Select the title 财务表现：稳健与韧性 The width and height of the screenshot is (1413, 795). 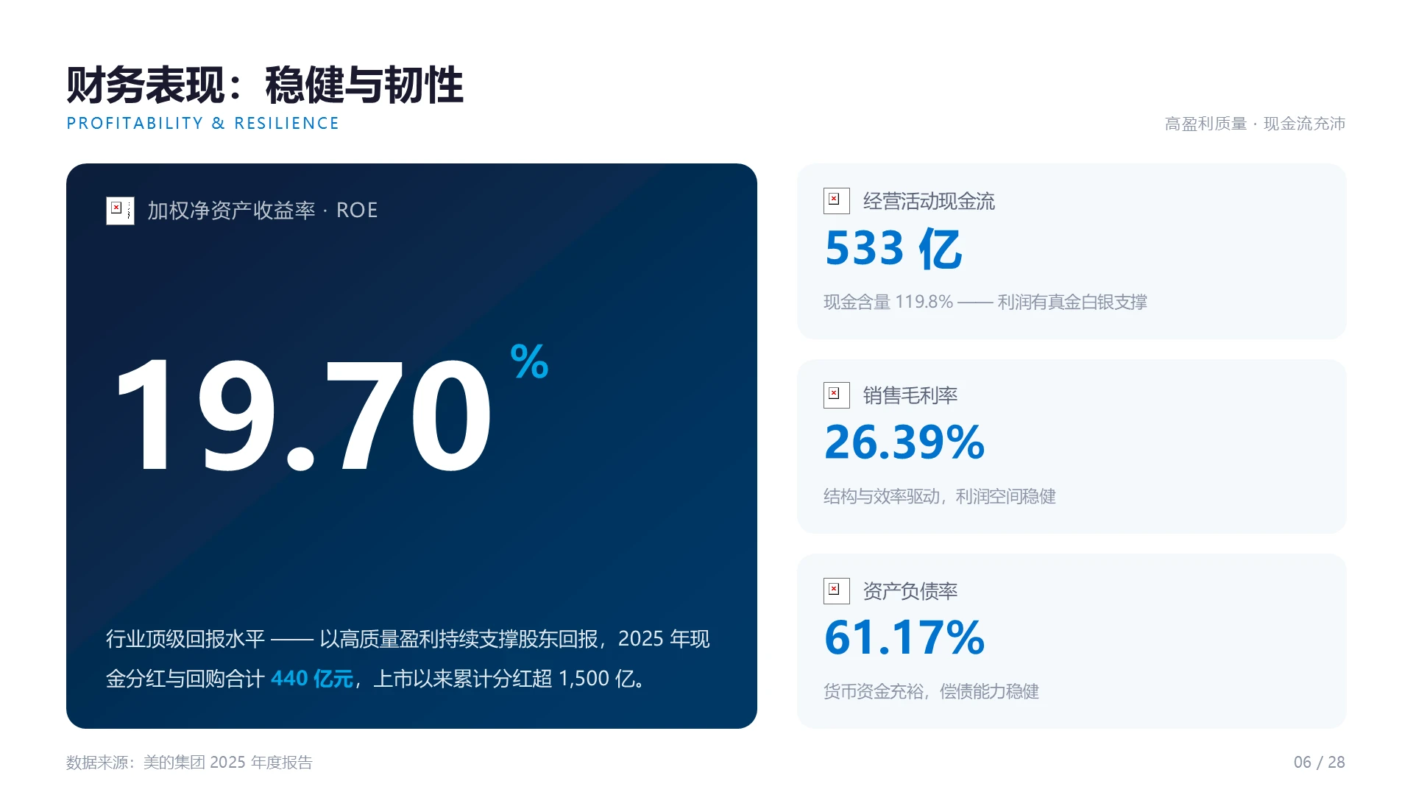265,85
